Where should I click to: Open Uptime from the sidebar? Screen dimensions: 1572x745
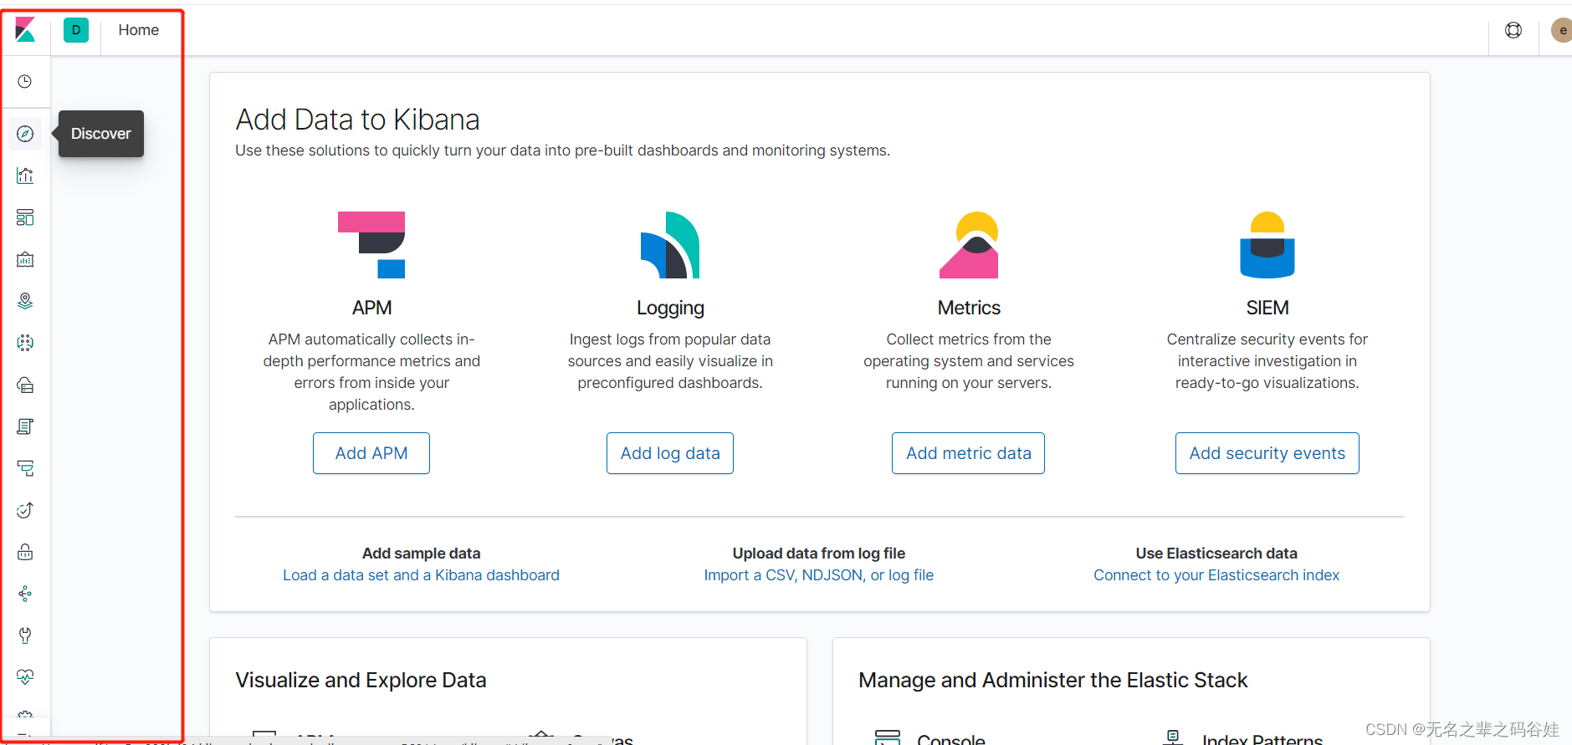click(25, 510)
